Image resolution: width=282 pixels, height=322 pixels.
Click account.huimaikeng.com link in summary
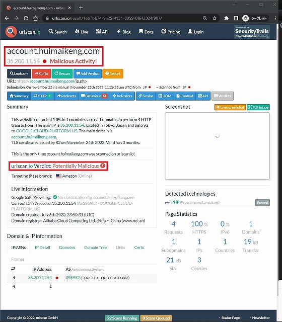click(34, 137)
